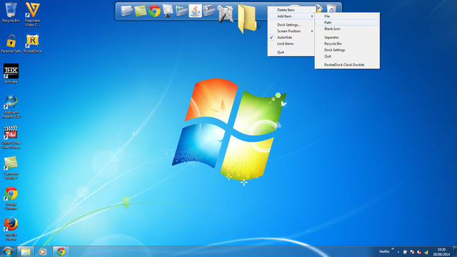Click the hammer and wrench tools dock icon
Viewport: 457px width, 257px height.
[x=225, y=13]
